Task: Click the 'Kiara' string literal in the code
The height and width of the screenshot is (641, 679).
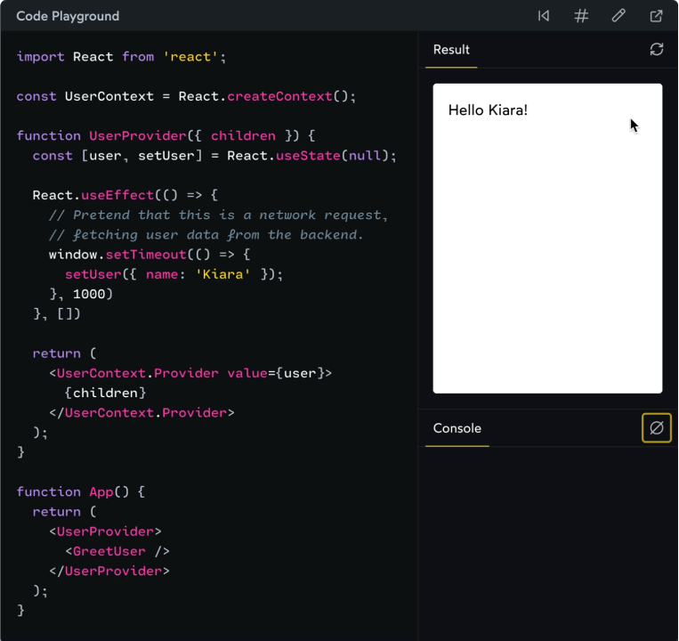Action: coord(223,274)
